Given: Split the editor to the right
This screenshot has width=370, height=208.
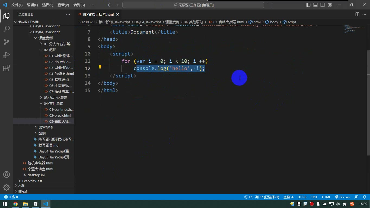Looking at the screenshot, I should pyautogui.click(x=357, y=14).
